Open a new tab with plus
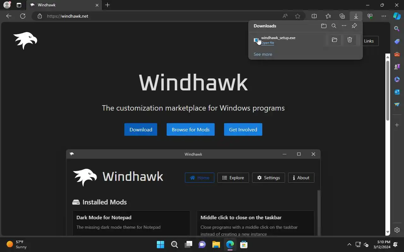 tap(108, 5)
